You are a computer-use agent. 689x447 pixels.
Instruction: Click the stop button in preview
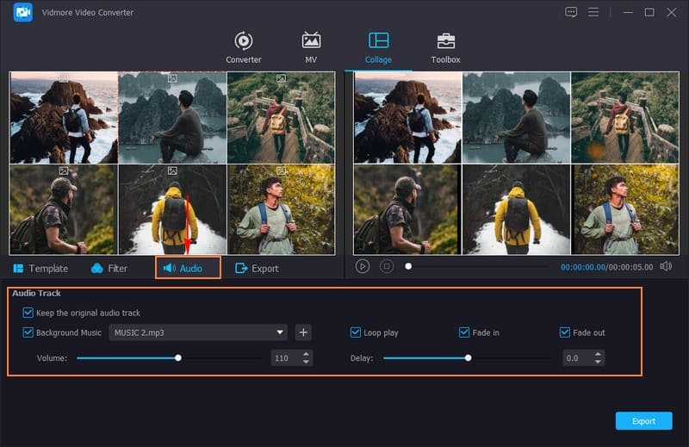click(x=387, y=267)
